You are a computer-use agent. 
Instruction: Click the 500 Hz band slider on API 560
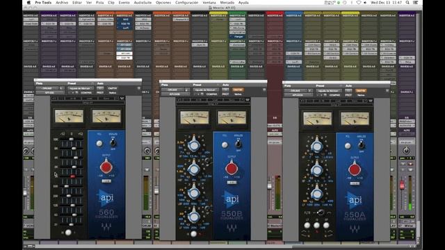(67, 186)
